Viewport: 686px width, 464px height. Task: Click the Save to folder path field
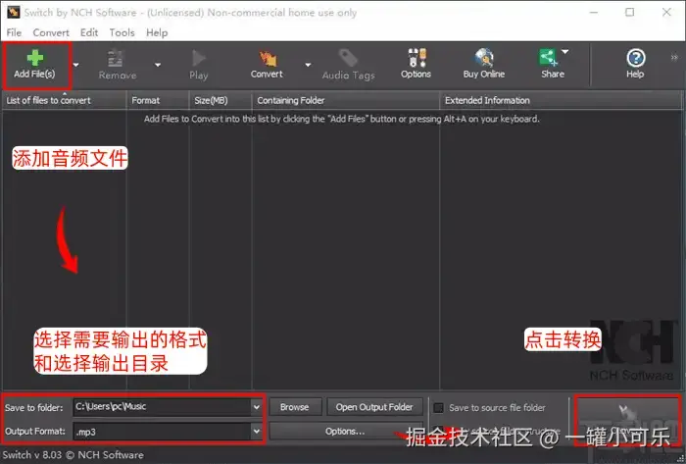[x=162, y=407]
